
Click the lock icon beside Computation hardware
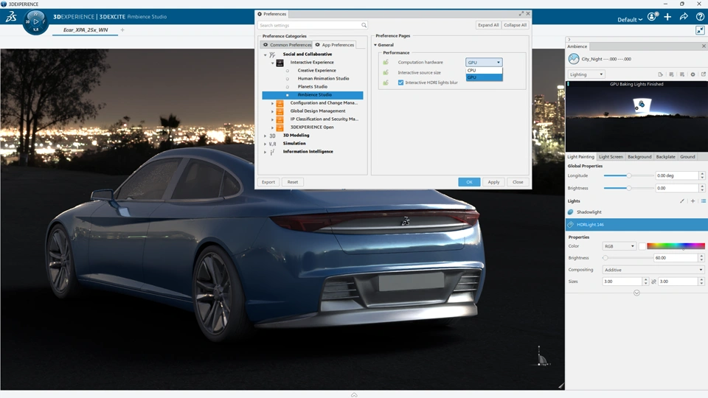click(386, 62)
